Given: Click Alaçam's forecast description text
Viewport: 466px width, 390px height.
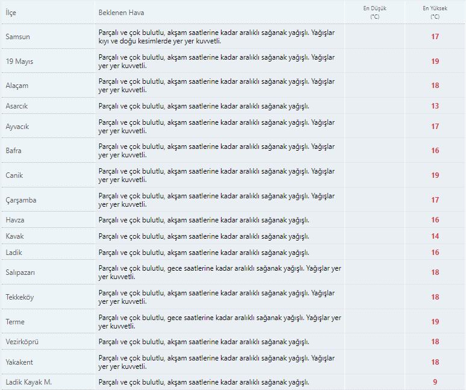Looking at the screenshot, I should [x=217, y=86].
